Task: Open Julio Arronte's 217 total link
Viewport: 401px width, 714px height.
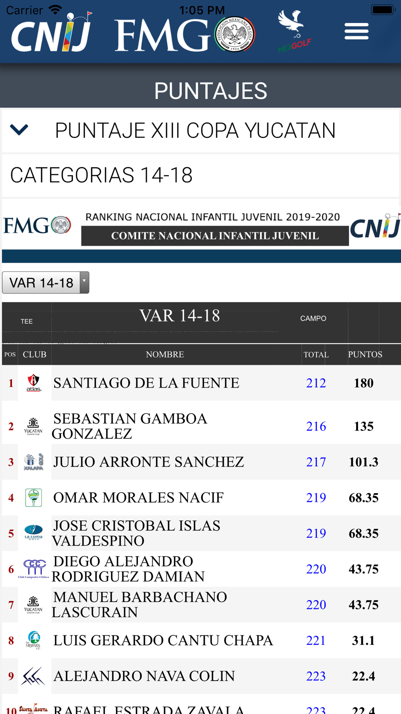Action: 316,462
